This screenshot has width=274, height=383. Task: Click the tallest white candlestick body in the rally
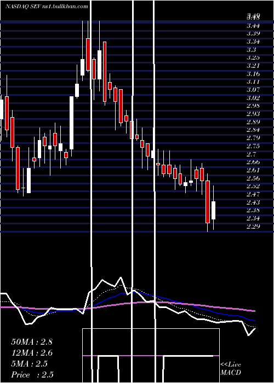(x=71, y=123)
